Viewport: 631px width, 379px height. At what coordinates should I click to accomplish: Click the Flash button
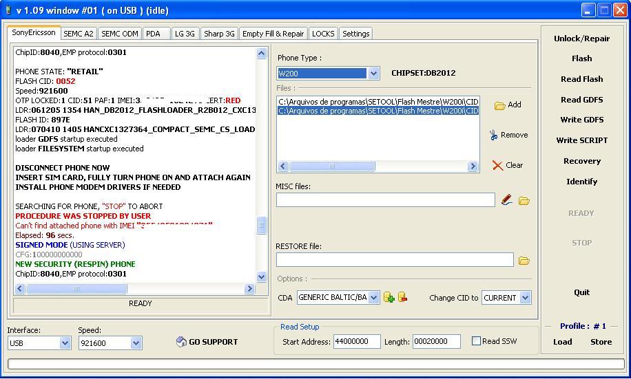581,58
